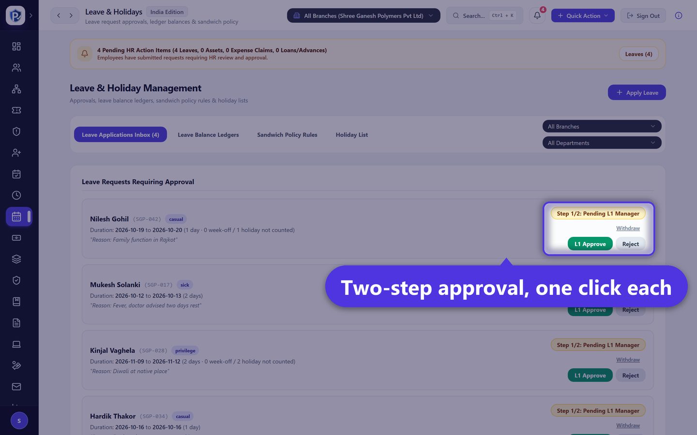Screen dimensions: 697x435
Task: Expand the sidebar with the chevron beside logo
Action: 31,15
